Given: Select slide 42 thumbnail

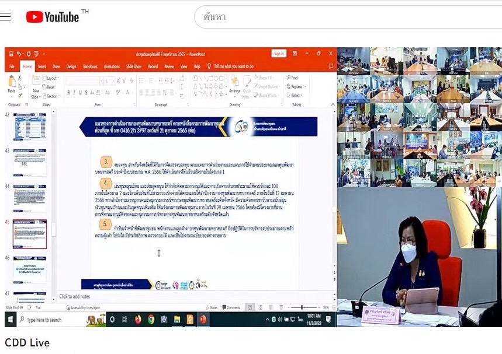Looking at the screenshot, I should tap(30, 127).
